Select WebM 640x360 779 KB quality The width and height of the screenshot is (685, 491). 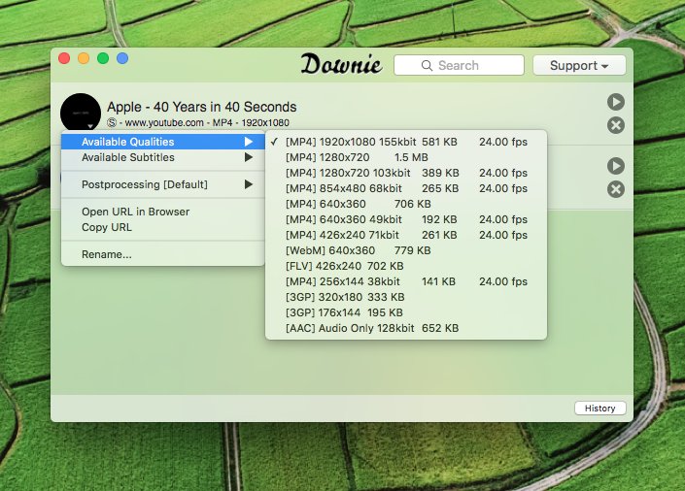pyautogui.click(x=406, y=250)
